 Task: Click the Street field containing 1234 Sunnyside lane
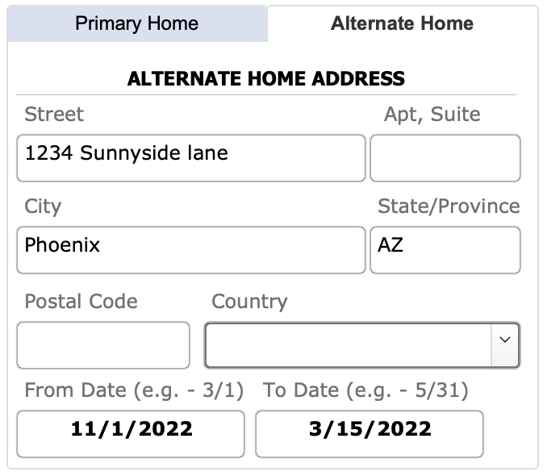[x=190, y=158]
